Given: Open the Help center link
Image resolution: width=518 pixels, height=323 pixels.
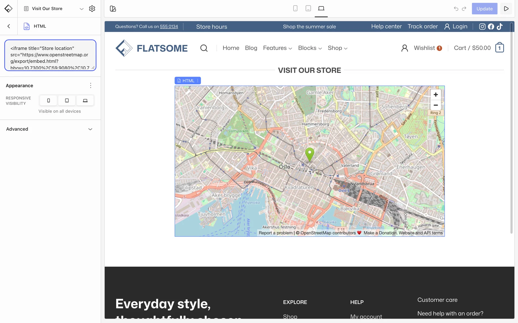Looking at the screenshot, I should tap(386, 26).
